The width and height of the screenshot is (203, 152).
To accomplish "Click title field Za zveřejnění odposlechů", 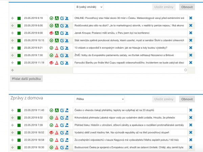I will coord(130,140).
